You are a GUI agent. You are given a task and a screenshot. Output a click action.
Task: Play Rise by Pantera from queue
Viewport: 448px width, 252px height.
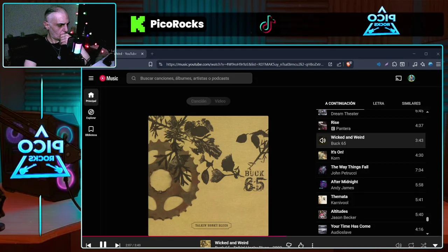[371, 125]
